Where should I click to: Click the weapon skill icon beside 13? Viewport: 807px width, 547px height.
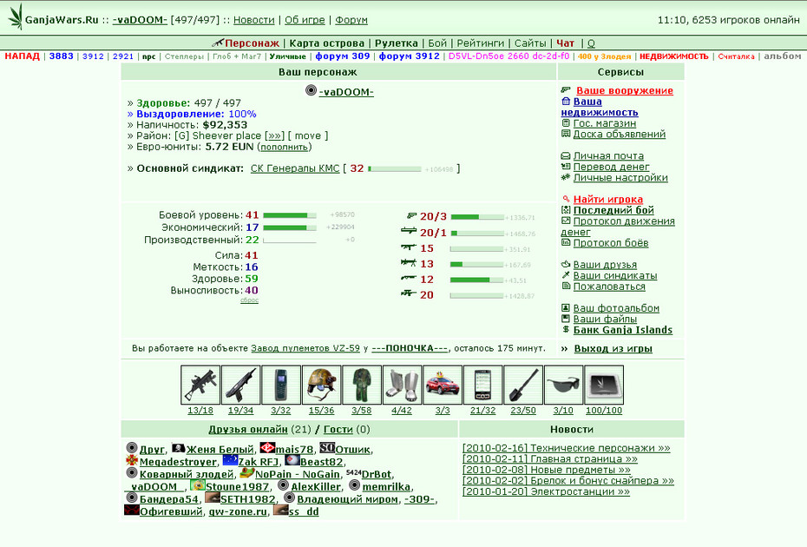(x=409, y=263)
